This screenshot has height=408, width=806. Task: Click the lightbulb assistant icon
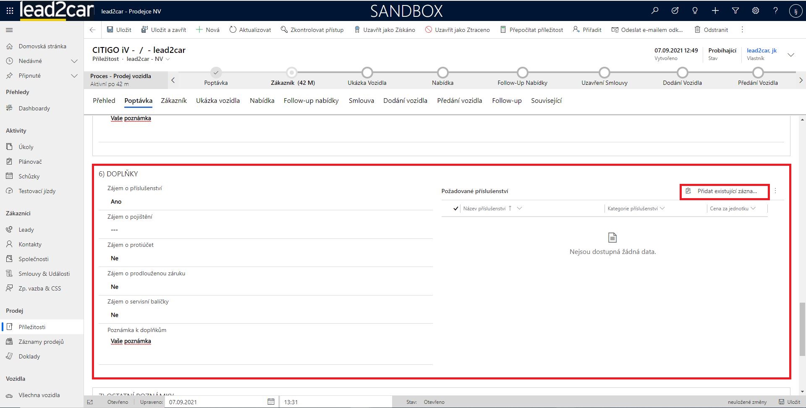coord(695,11)
